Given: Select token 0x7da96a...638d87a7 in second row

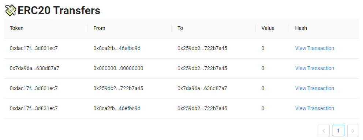Looking at the screenshot, I should click(34, 68).
